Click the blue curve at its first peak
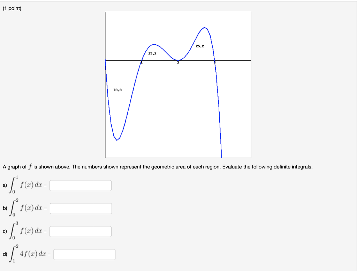The image size is (357, 271). coord(154,44)
